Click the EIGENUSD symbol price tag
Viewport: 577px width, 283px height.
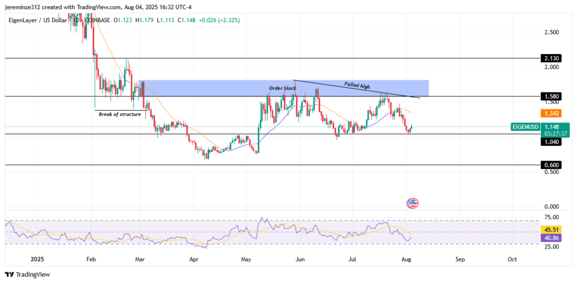tap(526, 127)
